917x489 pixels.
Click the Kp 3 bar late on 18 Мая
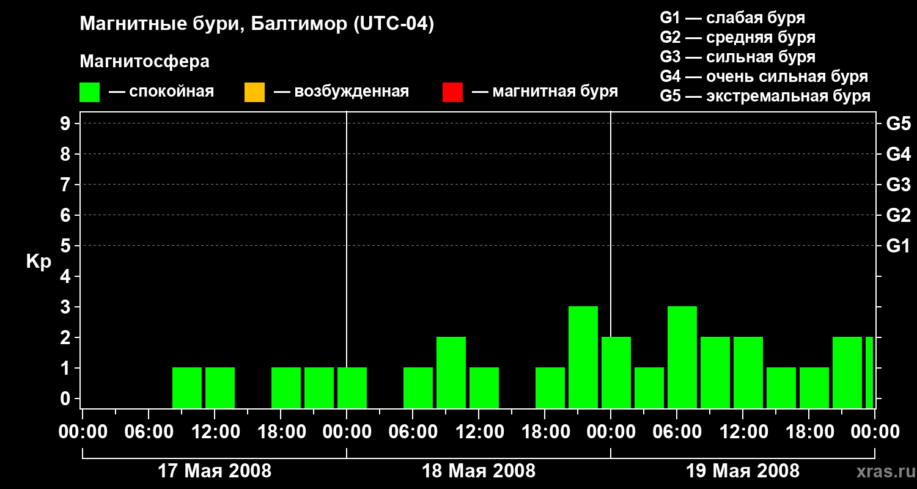tap(583, 357)
